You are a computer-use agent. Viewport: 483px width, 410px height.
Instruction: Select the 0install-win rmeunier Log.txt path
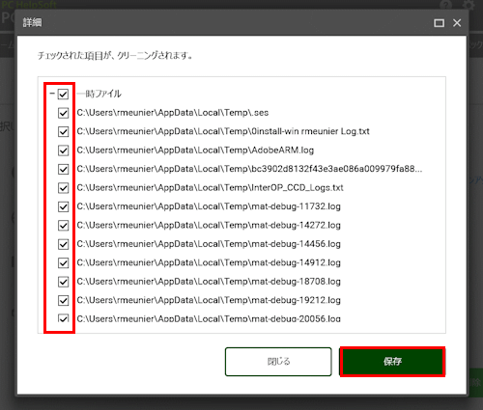click(x=223, y=131)
